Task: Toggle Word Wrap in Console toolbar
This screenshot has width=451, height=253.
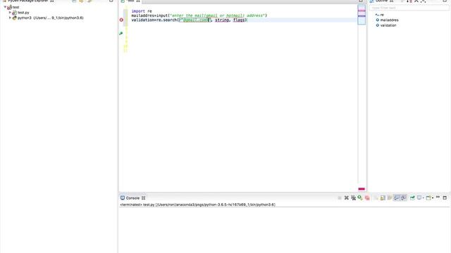Action: point(390,198)
